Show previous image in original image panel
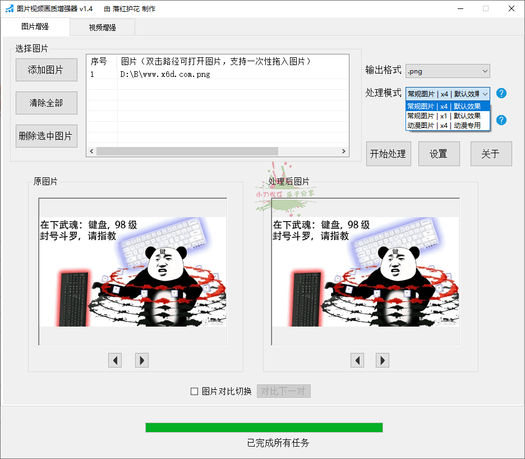 pos(115,360)
